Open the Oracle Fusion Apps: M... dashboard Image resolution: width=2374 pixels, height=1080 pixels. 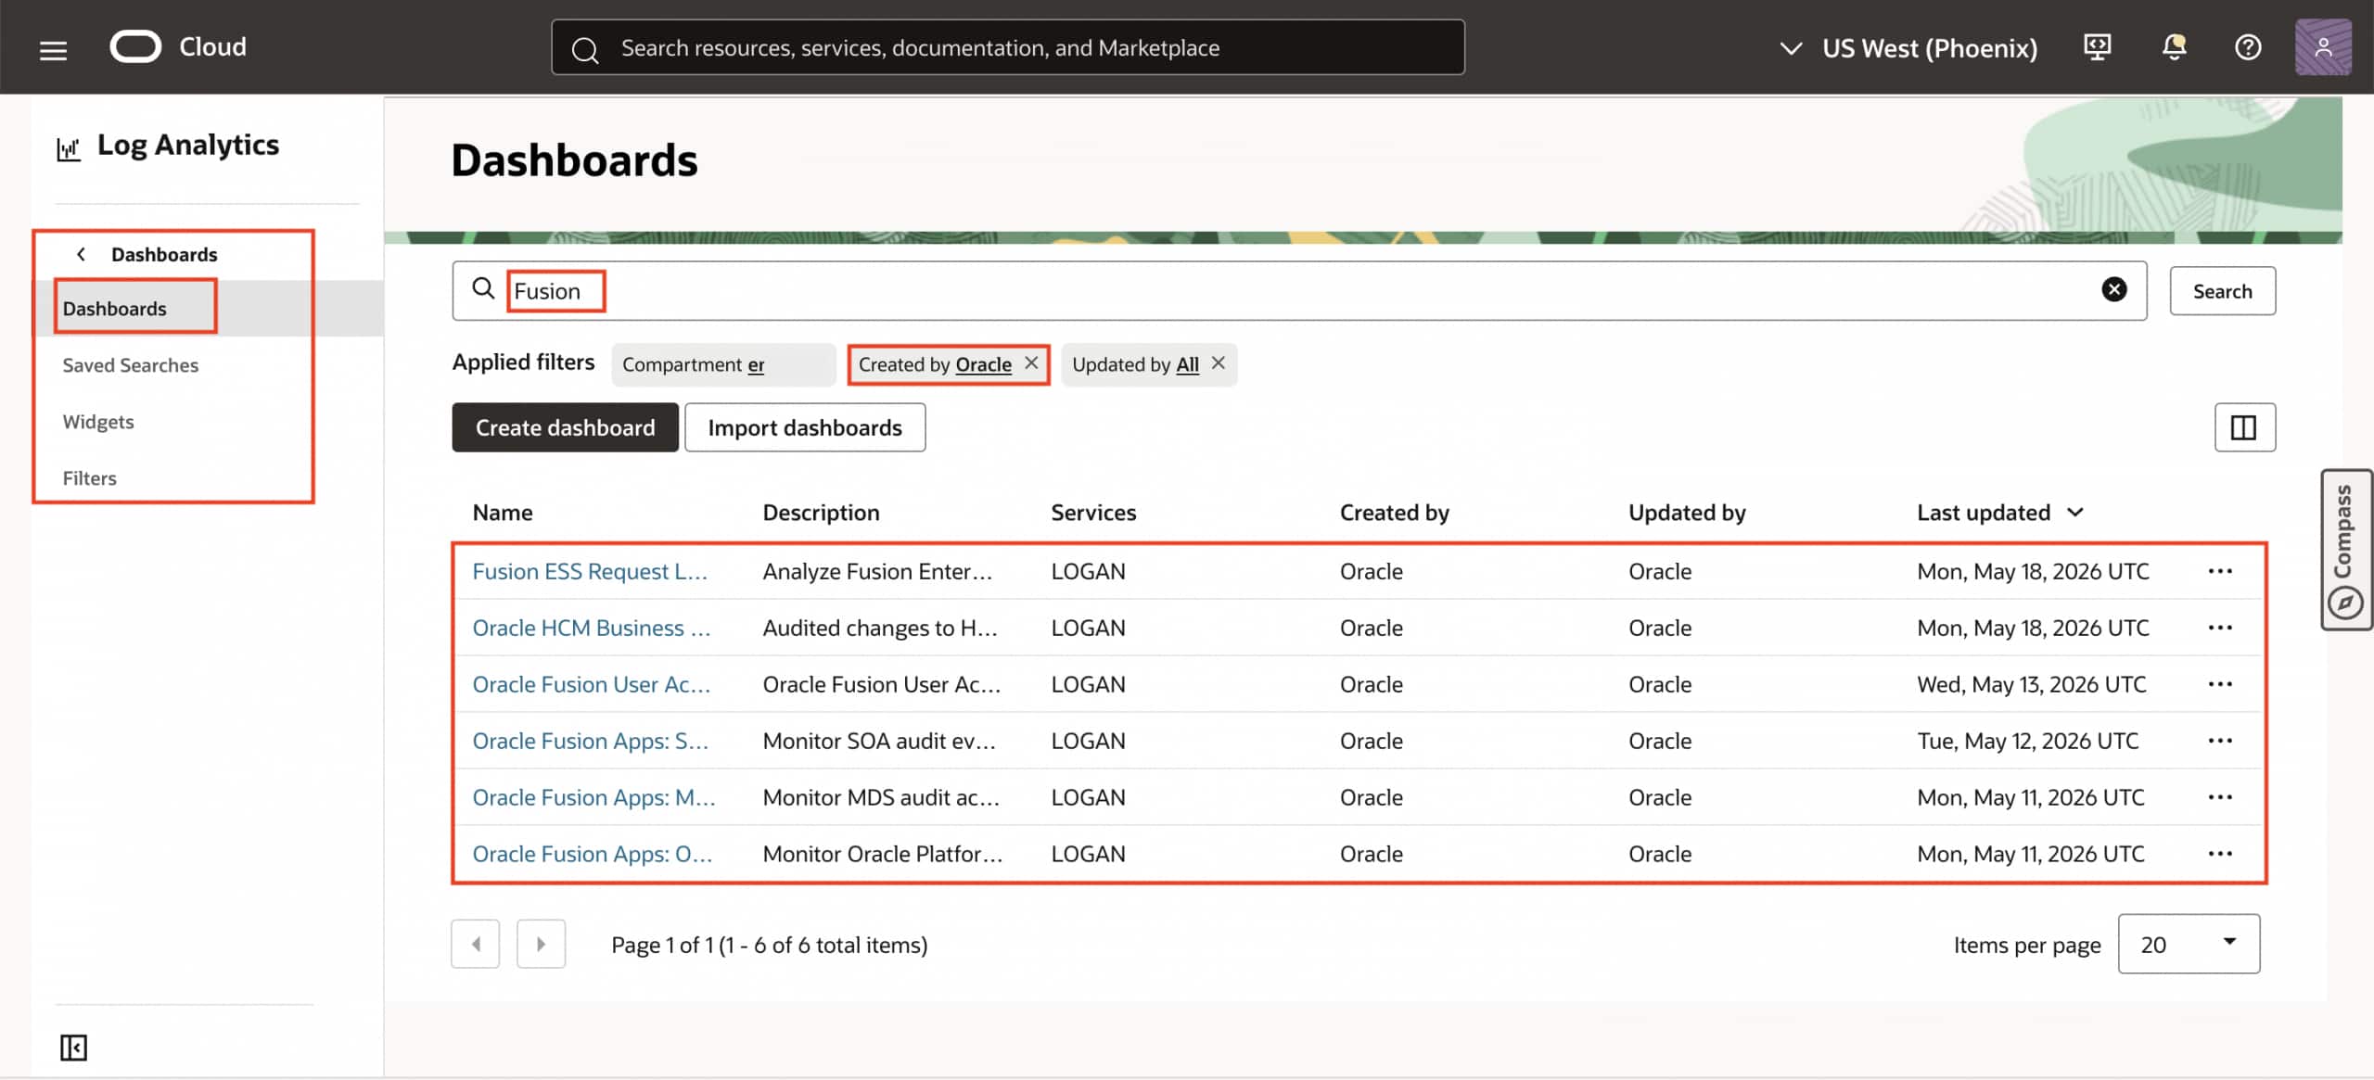593,797
